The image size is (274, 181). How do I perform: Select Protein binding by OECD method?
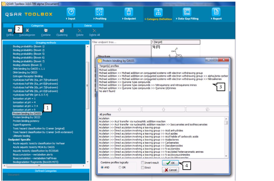[x=26, y=117]
